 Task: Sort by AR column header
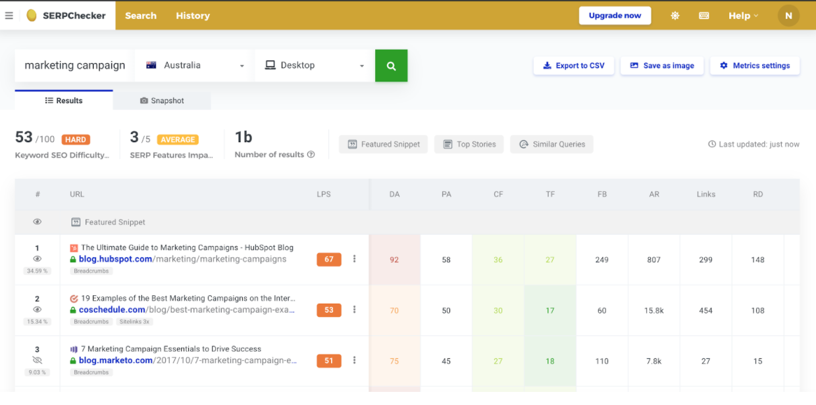[x=654, y=195]
